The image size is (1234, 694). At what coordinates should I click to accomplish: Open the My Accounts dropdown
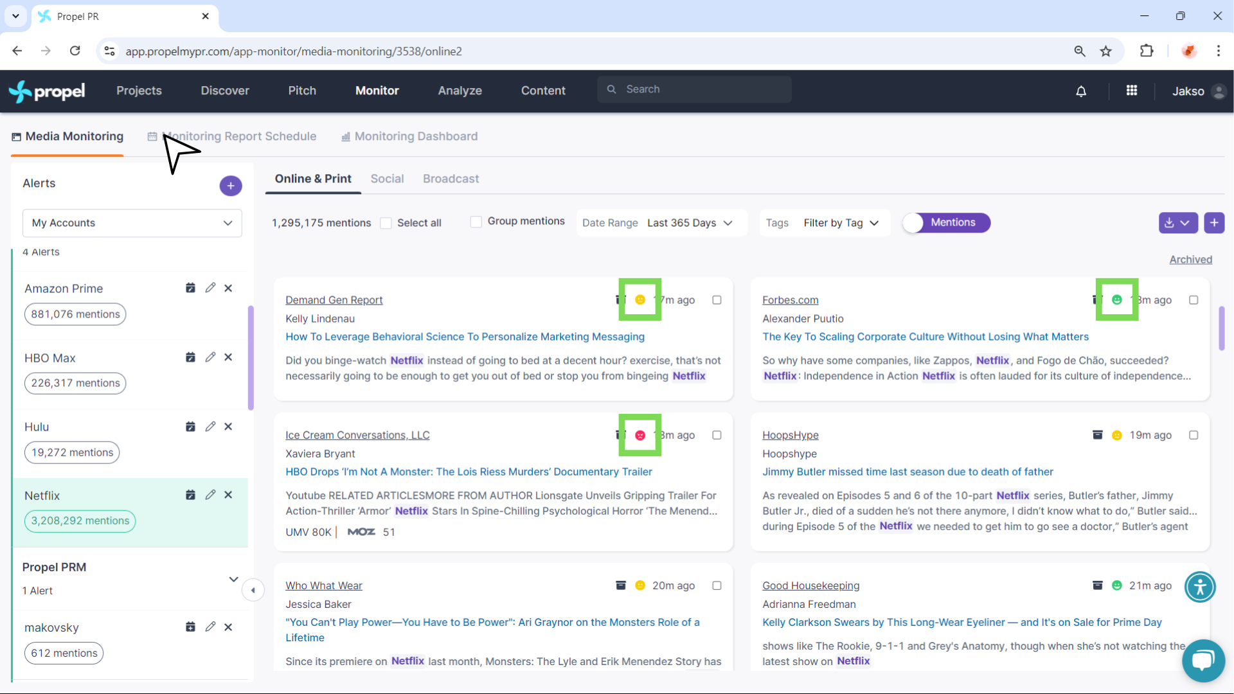(132, 223)
